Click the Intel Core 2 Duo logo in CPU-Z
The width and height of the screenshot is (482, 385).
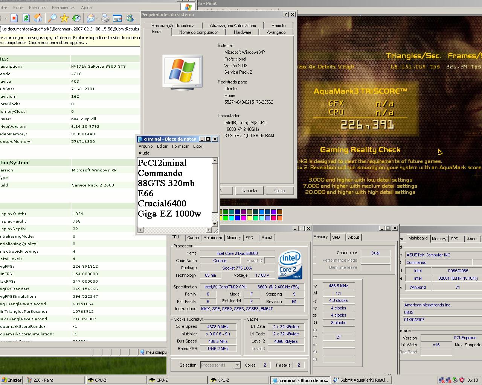coord(290,265)
